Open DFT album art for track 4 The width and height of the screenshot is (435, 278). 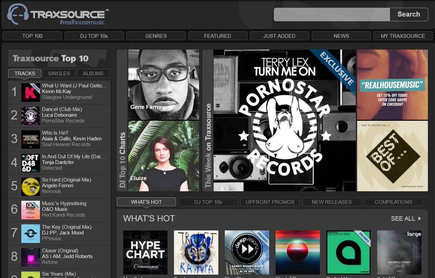point(30,163)
